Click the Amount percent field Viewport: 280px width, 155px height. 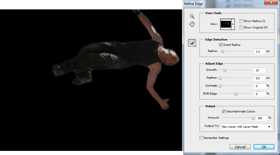click(261, 118)
